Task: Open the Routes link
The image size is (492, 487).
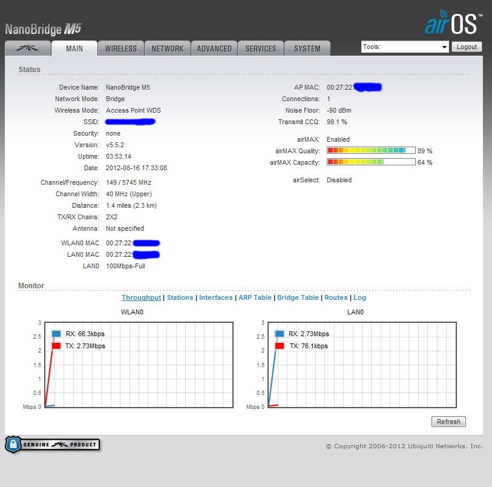Action: [336, 297]
